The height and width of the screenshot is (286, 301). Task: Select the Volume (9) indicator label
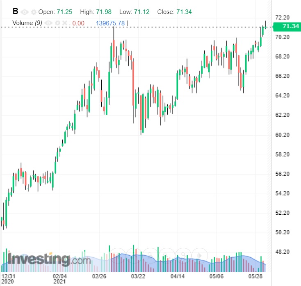27,23
